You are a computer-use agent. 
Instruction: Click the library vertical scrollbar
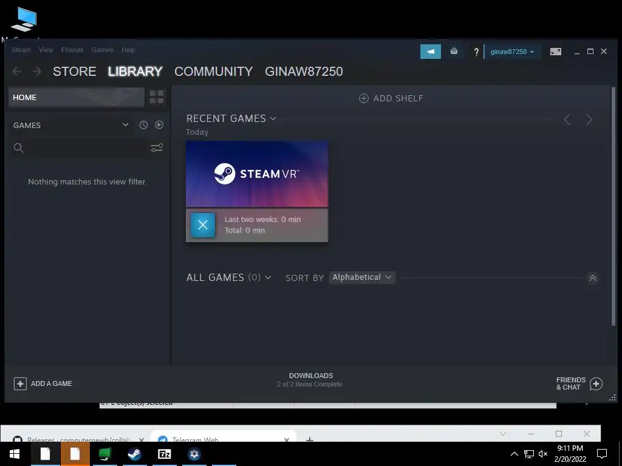613,206
